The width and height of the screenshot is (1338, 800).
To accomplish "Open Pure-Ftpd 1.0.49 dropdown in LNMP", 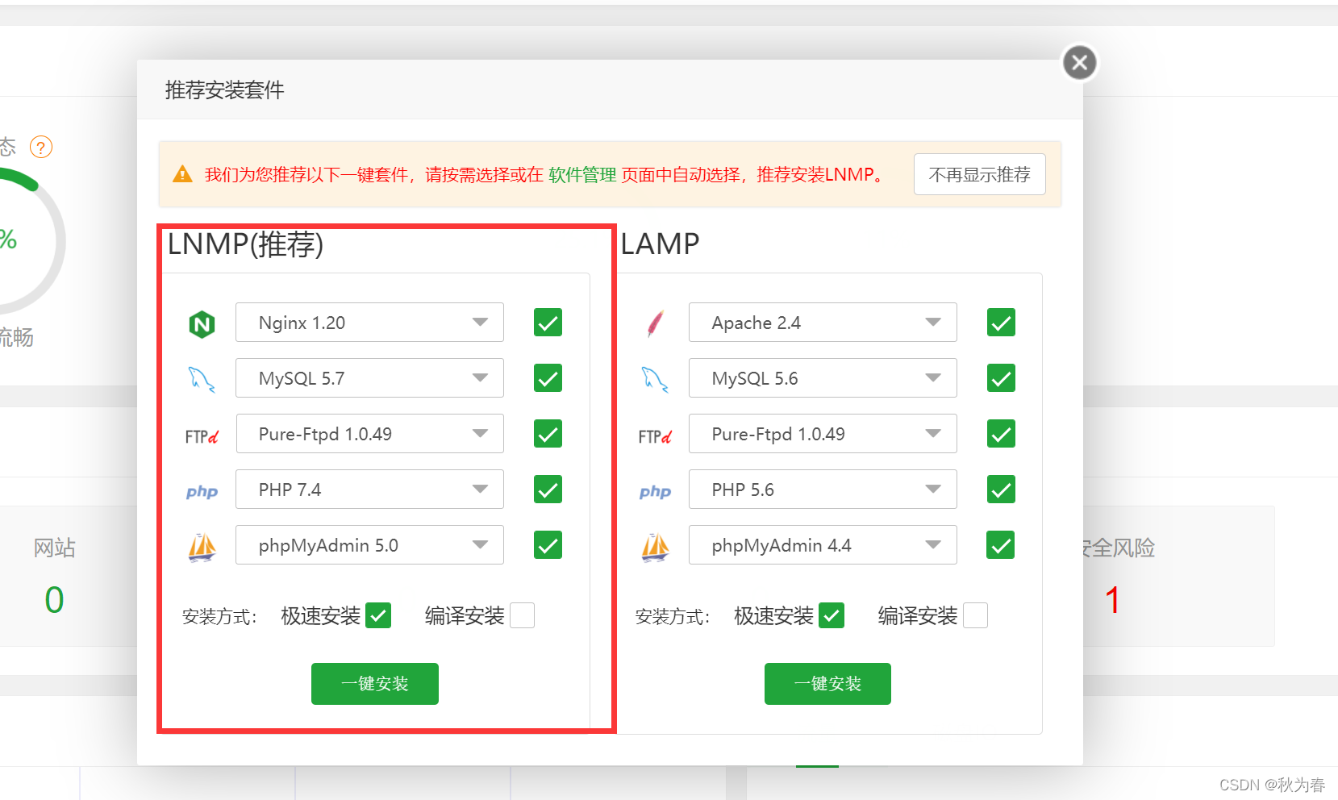I will click(x=369, y=434).
